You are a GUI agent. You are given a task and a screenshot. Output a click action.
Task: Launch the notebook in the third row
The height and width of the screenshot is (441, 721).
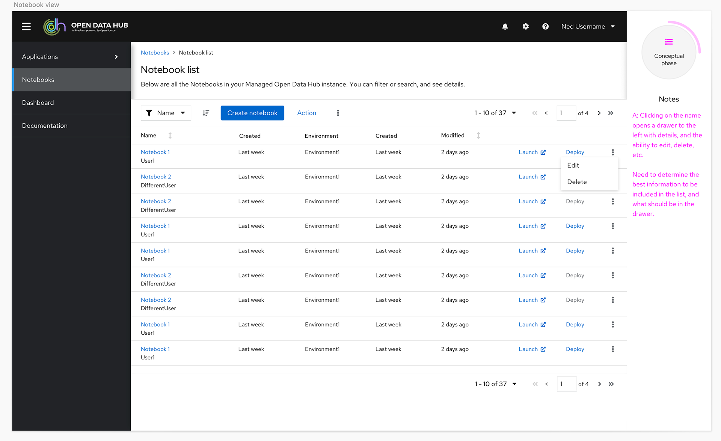coord(532,201)
